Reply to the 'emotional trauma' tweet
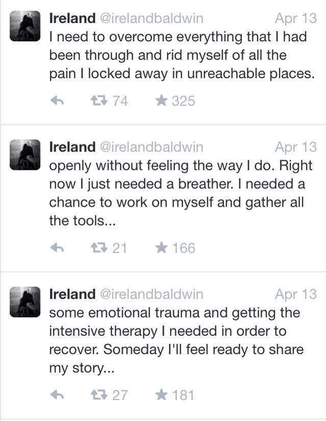The width and height of the screenshot is (326, 421). [x=57, y=394]
